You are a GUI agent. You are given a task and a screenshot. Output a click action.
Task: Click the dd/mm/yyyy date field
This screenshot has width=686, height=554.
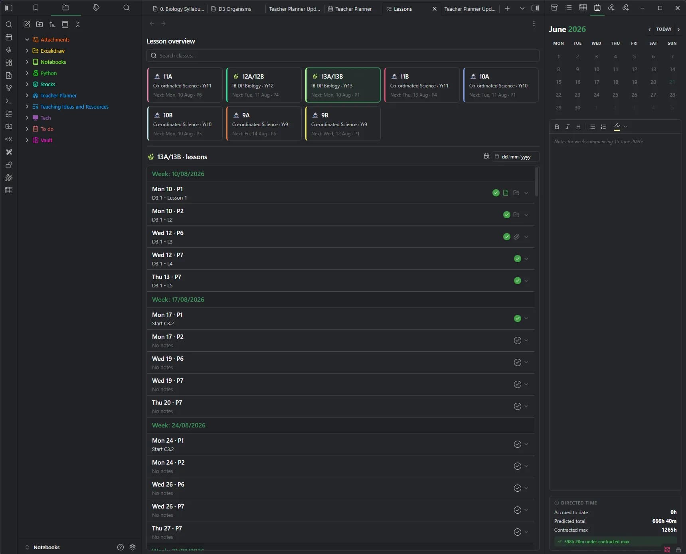click(x=516, y=157)
